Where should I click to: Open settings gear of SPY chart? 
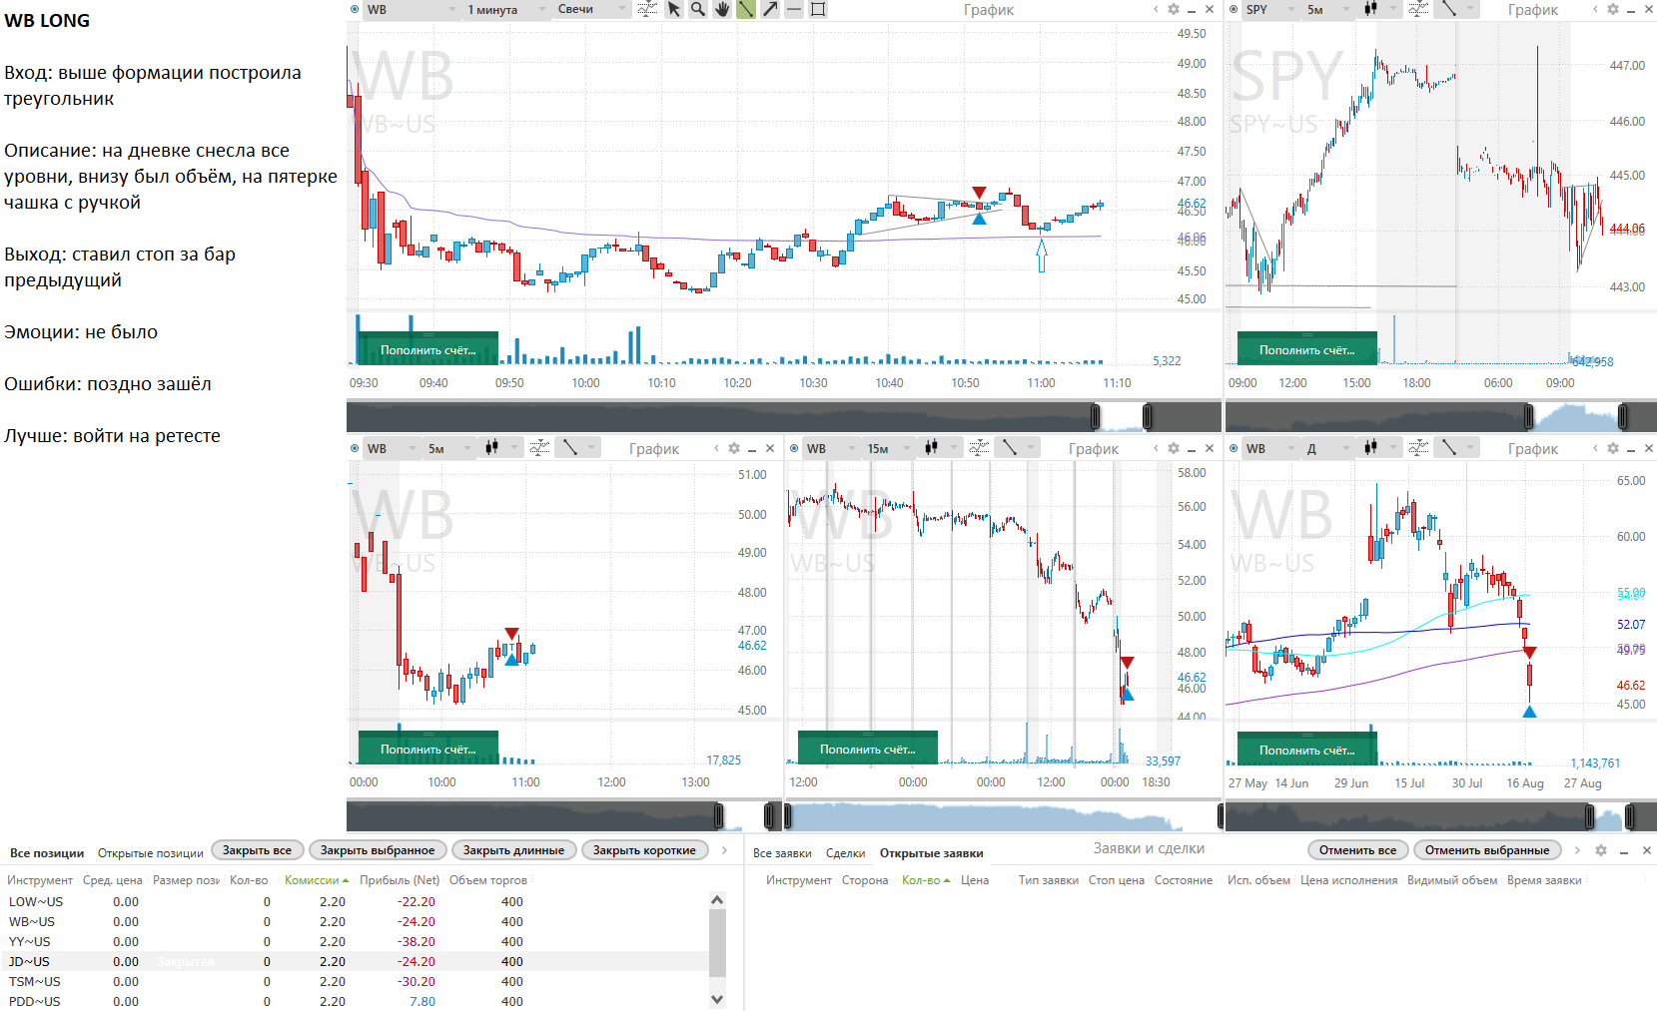pyautogui.click(x=1613, y=9)
